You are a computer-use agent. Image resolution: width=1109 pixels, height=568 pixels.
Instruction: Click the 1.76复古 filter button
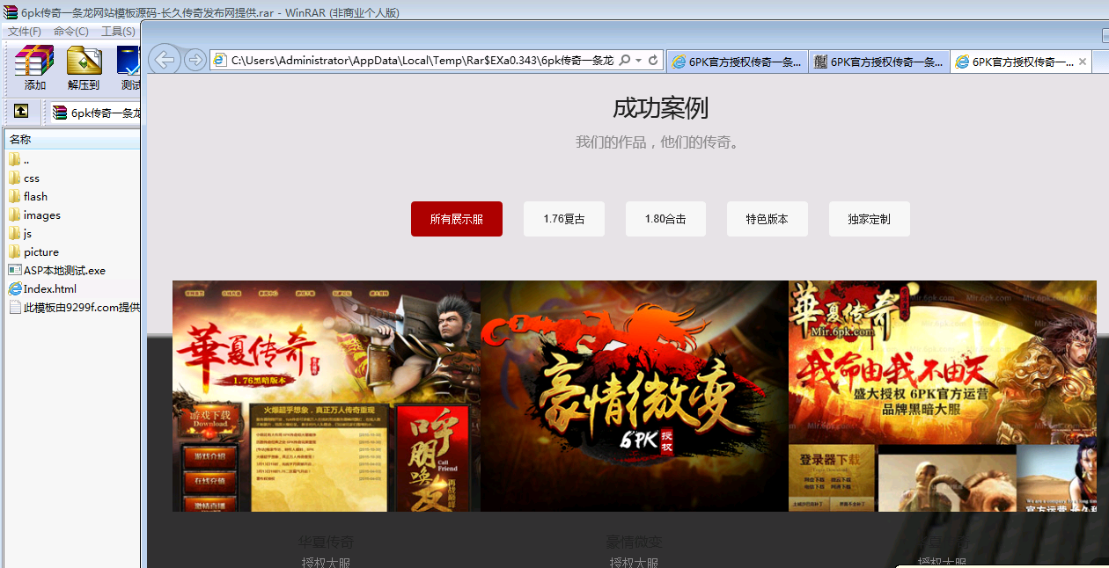click(564, 219)
